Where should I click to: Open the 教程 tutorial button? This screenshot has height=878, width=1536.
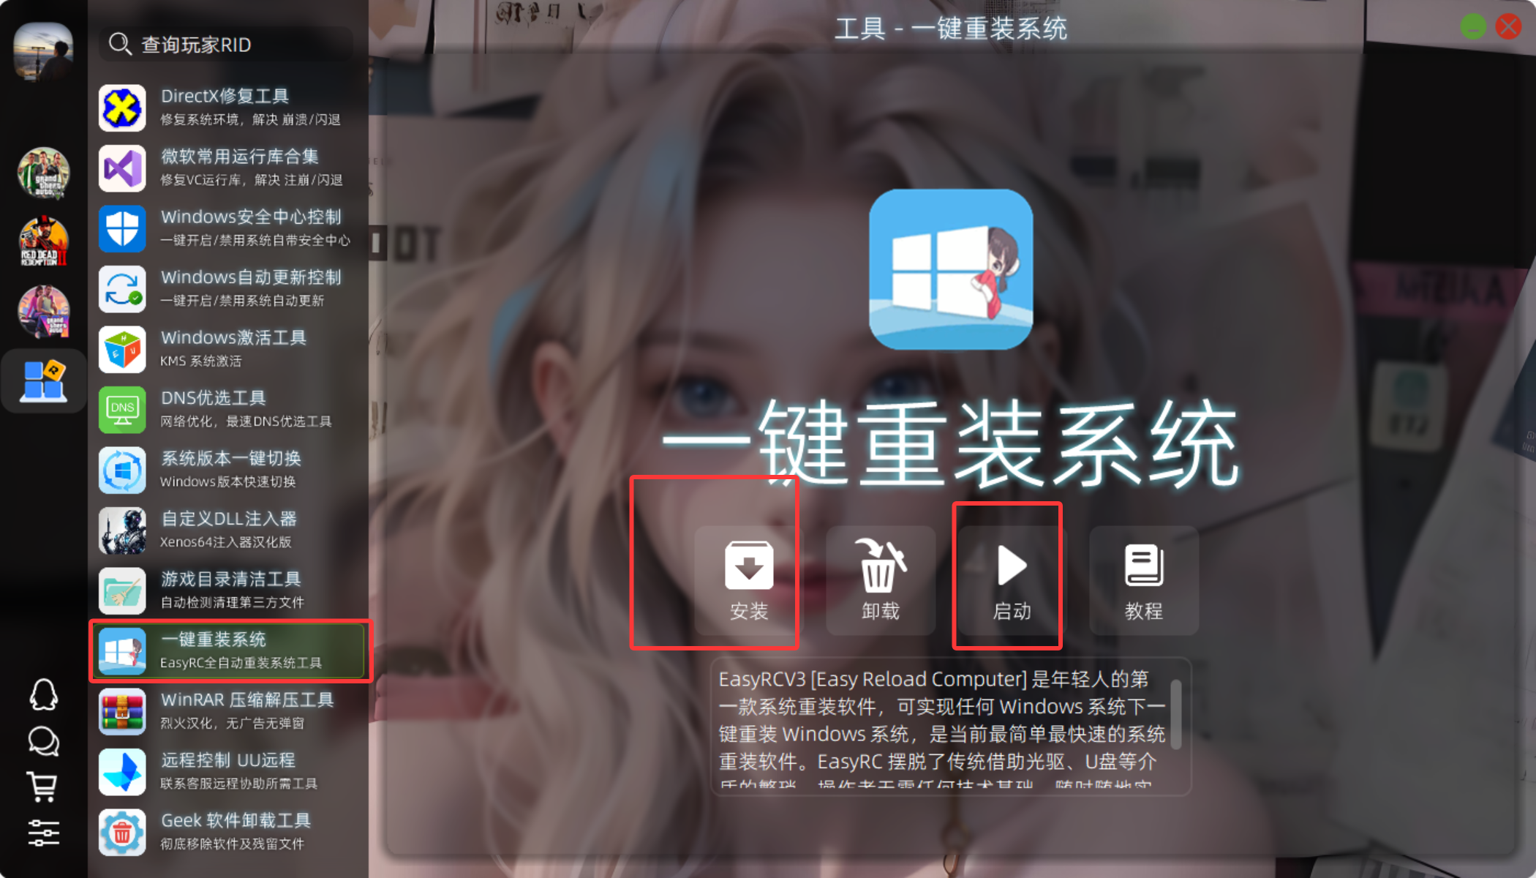pos(1143,581)
